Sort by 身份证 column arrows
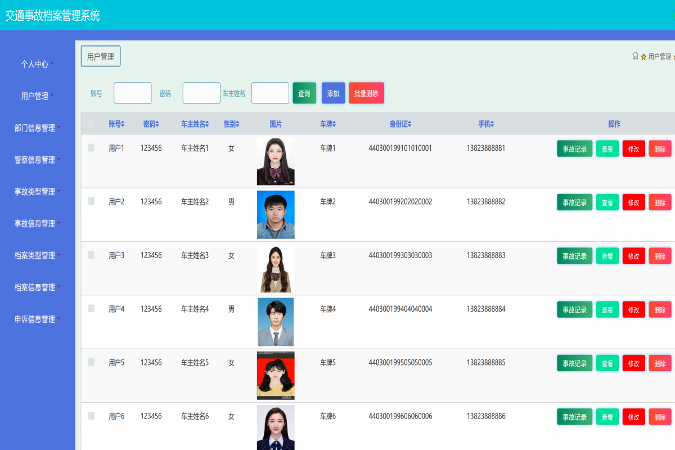Image resolution: width=675 pixels, height=450 pixels. (x=410, y=124)
